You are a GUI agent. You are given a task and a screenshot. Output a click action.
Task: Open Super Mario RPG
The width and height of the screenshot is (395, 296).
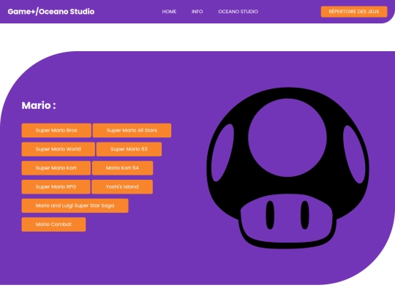click(56, 187)
